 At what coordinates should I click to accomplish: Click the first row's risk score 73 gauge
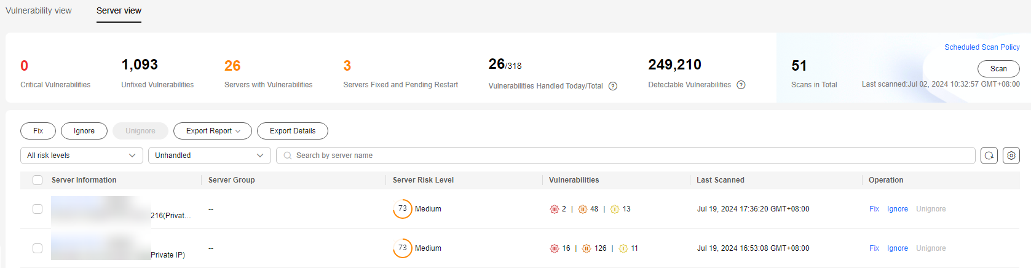coord(402,209)
